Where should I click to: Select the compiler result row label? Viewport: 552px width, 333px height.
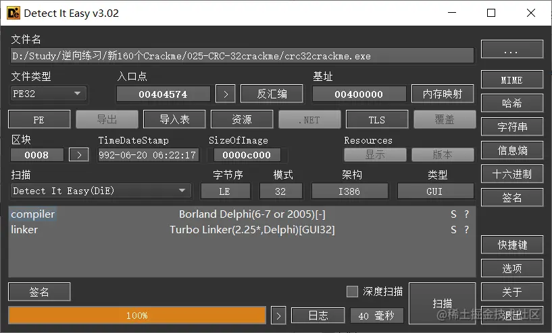[x=32, y=214]
